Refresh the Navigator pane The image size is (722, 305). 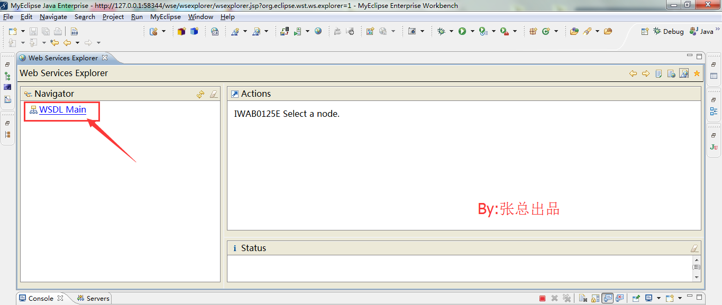tap(200, 94)
